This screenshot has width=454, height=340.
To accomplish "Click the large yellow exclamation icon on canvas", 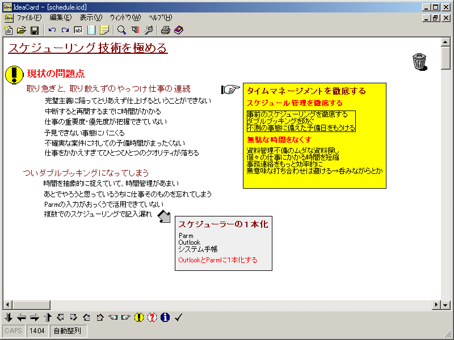I will (x=14, y=75).
